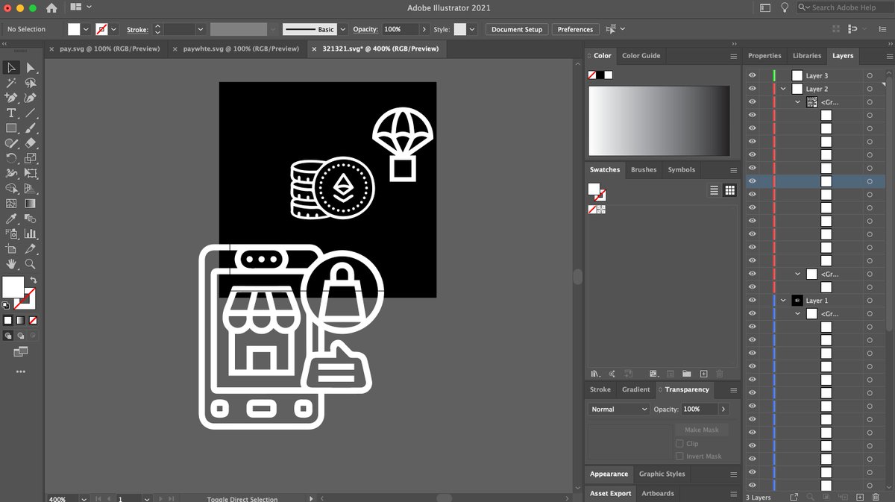Open the Change Screen Mode icon
Image resolution: width=895 pixels, height=502 pixels.
(x=20, y=351)
